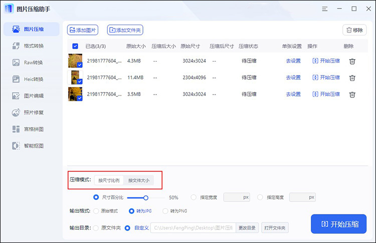This screenshot has height=243, width=376.
Task: Click the 原始大小 column header
Action: [x=136, y=46]
